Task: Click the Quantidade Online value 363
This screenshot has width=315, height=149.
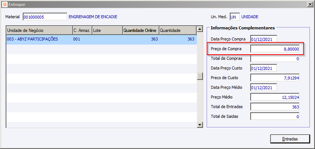Action: click(x=154, y=39)
